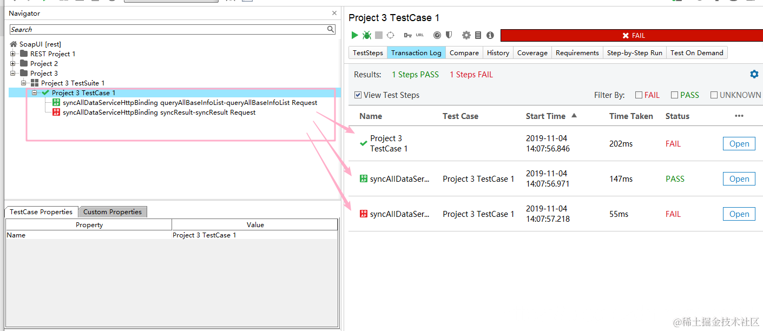Click green SOAP icon in PASS log row

(364, 178)
